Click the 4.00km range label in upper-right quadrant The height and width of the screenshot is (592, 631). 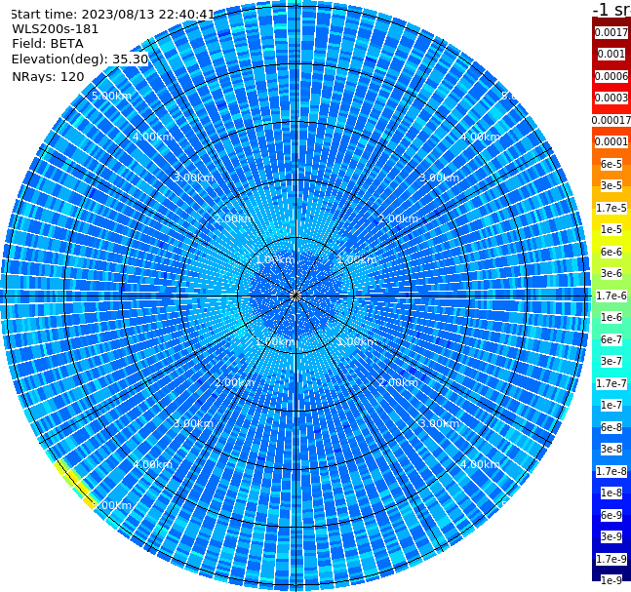(x=481, y=137)
